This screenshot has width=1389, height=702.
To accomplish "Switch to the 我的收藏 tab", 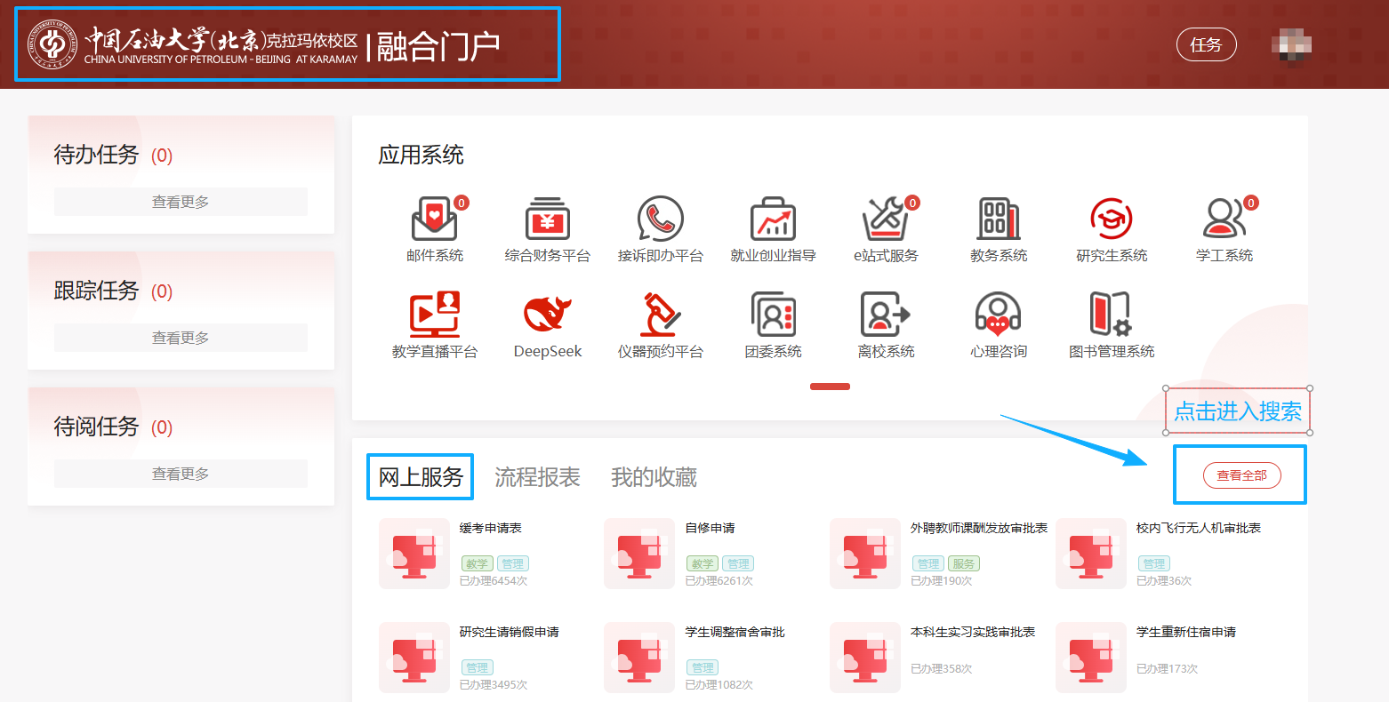I will tap(654, 477).
